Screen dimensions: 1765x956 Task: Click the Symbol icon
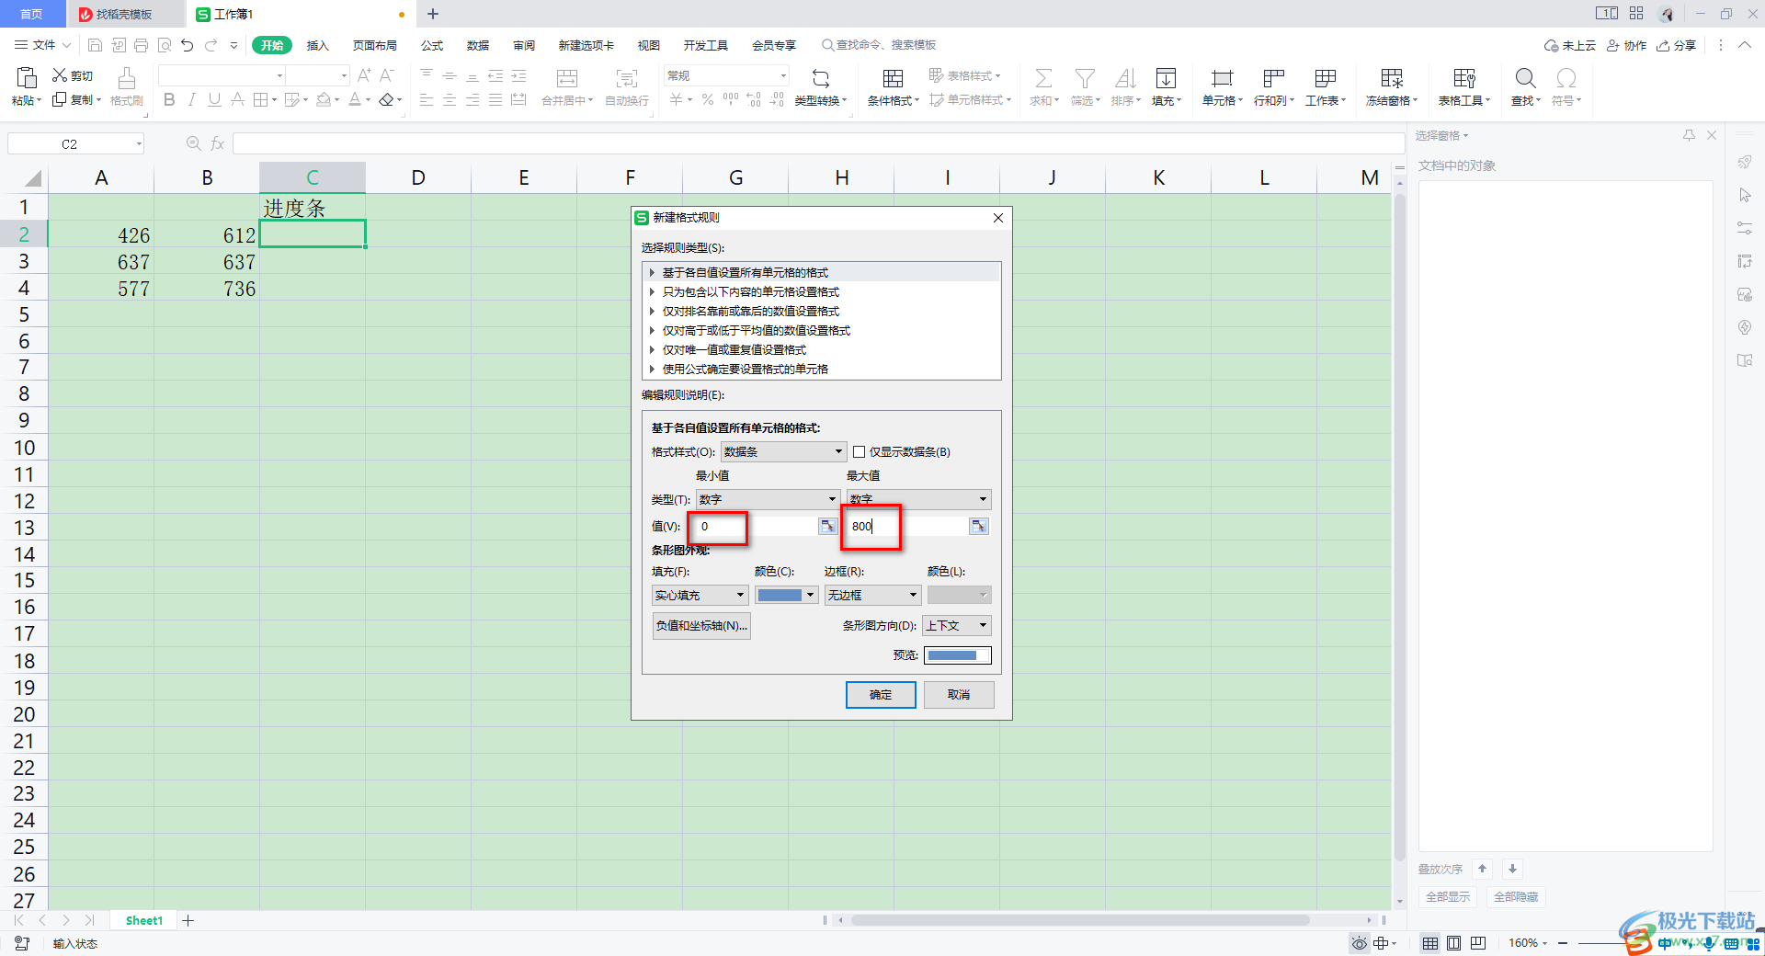click(1566, 78)
